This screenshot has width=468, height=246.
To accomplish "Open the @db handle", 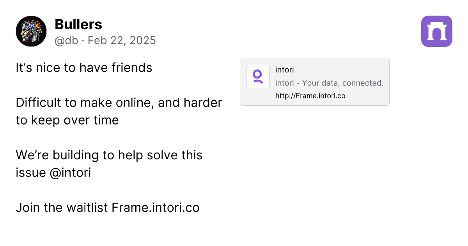I will coord(66,41).
